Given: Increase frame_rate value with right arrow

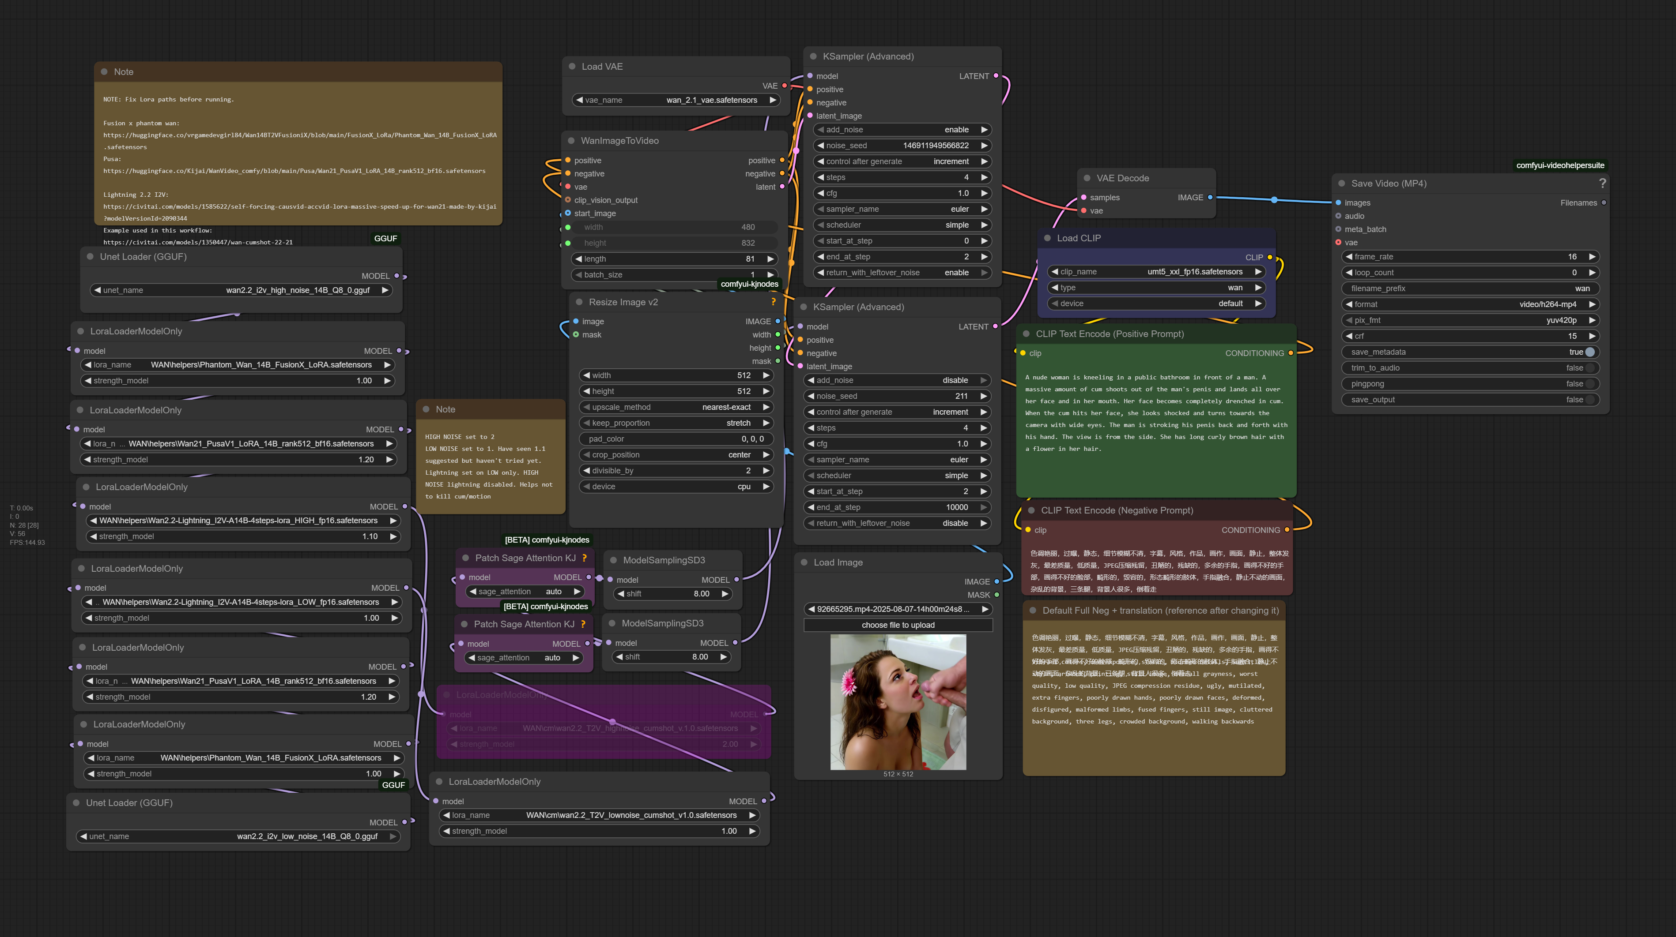Looking at the screenshot, I should point(1591,257).
